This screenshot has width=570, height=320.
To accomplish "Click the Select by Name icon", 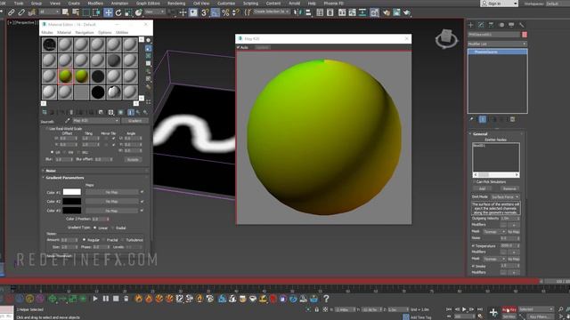I will tap(76, 12).
